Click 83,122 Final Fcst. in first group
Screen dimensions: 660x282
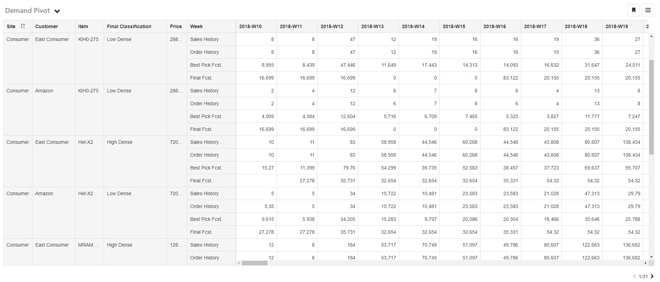click(x=510, y=78)
